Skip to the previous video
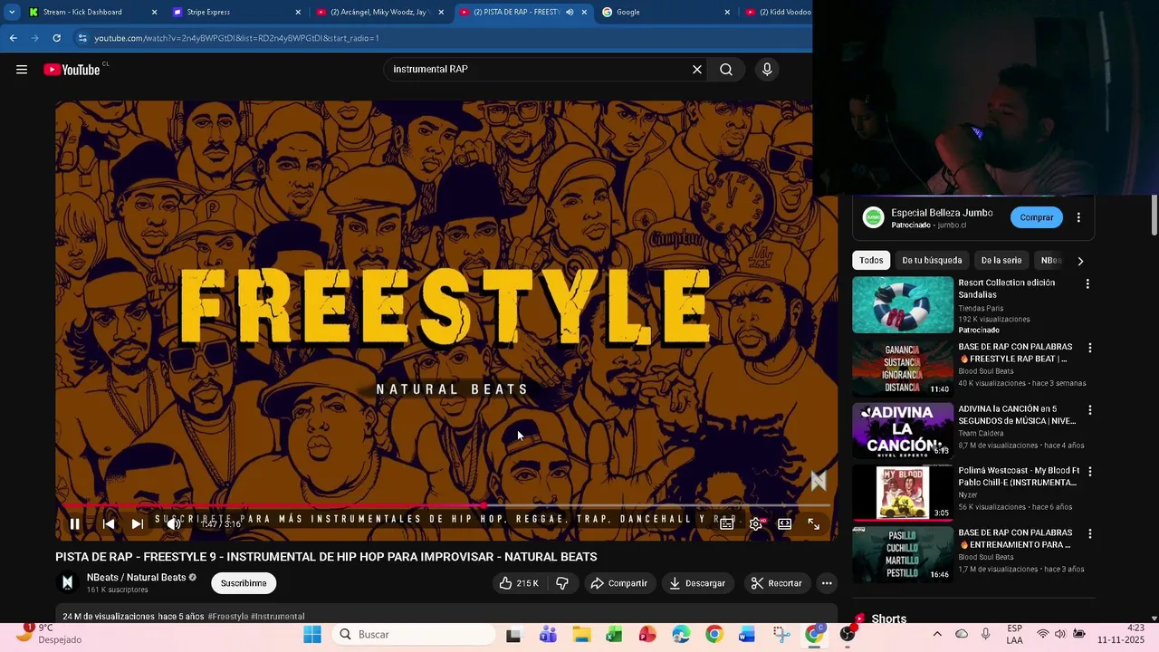1159x652 pixels. 109,523
